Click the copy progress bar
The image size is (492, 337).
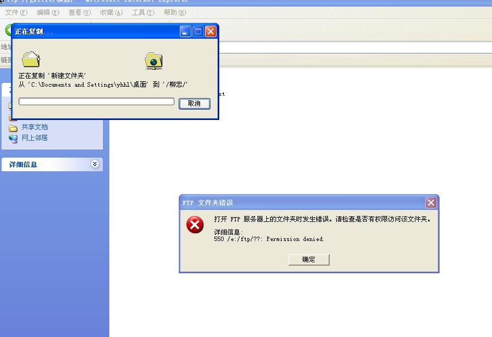point(96,101)
